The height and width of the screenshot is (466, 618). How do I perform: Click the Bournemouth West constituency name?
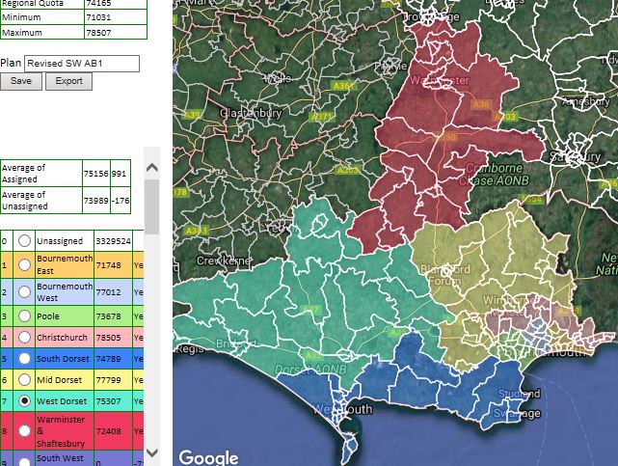[65, 291]
